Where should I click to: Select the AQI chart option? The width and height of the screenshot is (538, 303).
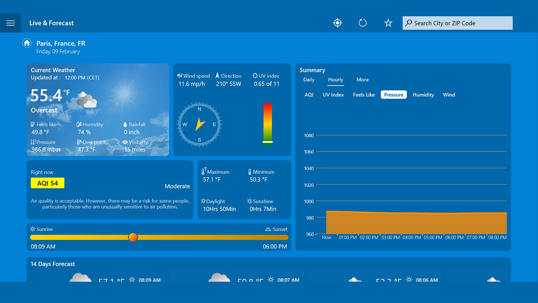click(309, 95)
